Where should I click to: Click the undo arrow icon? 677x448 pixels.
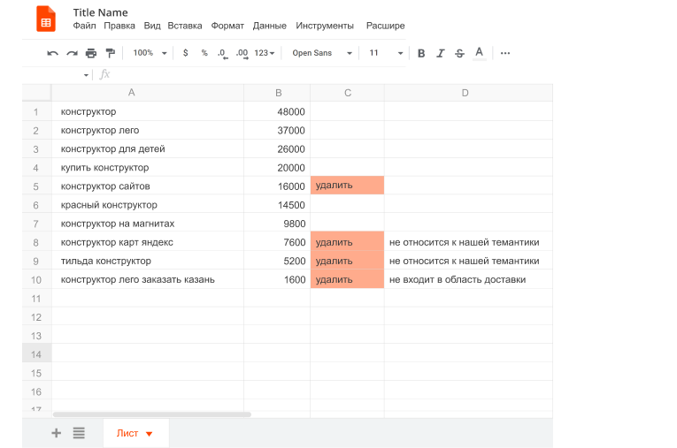click(x=53, y=54)
